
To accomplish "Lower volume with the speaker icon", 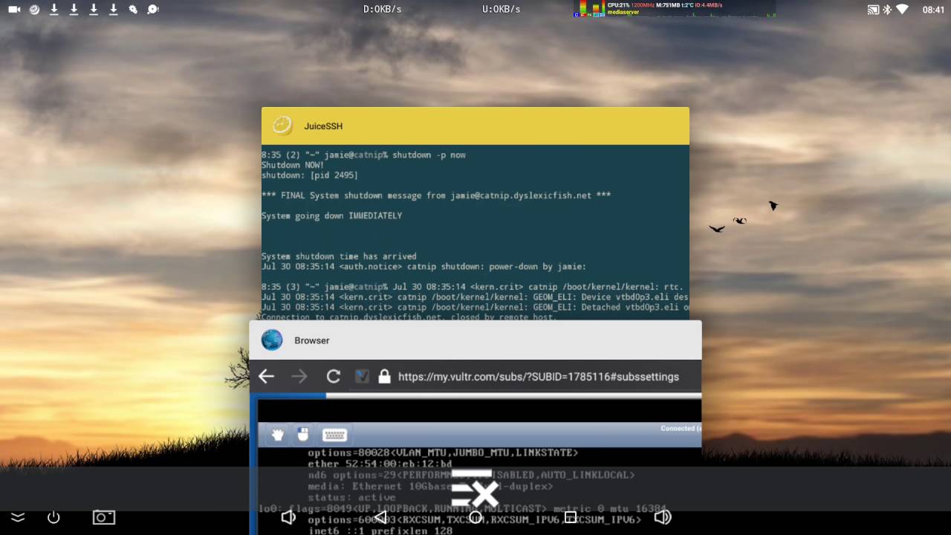I will pyautogui.click(x=288, y=517).
